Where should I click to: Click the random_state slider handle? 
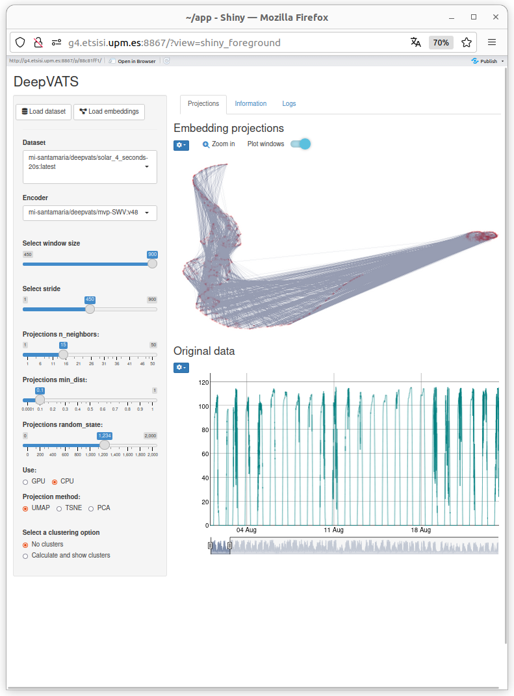pos(105,445)
